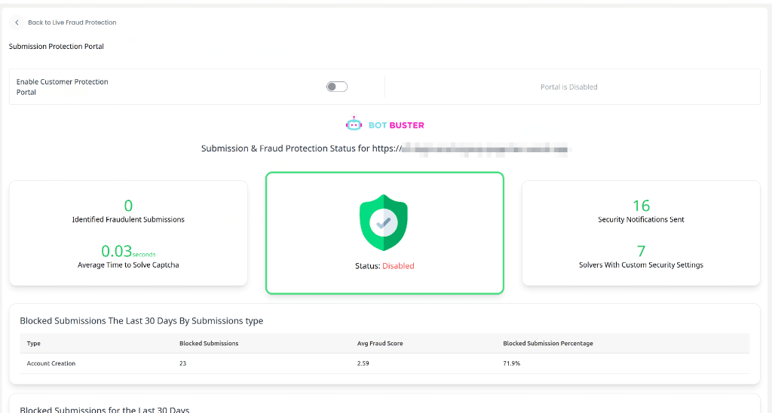Enable the Customer Protection Portal toggle

(x=337, y=87)
